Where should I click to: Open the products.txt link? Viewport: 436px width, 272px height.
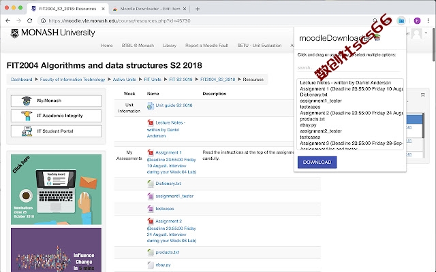coord(167,252)
